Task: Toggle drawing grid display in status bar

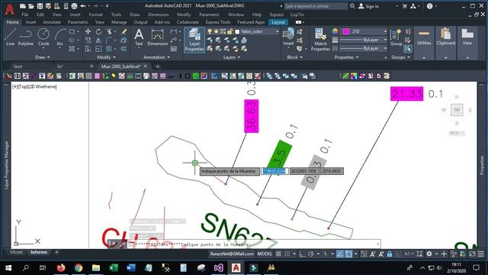Action: point(278,254)
